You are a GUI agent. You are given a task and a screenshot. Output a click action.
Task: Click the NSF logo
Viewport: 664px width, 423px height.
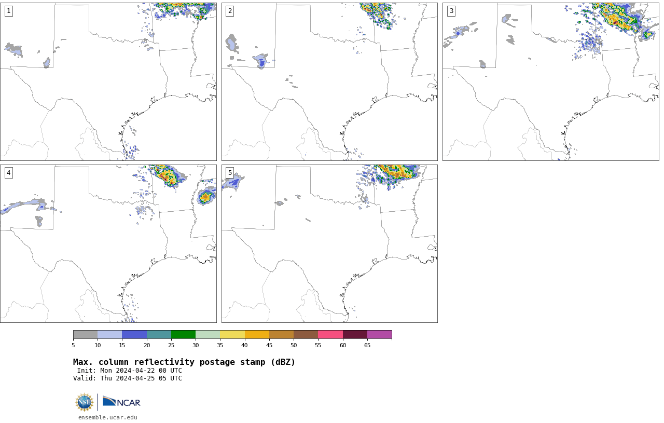(85, 402)
